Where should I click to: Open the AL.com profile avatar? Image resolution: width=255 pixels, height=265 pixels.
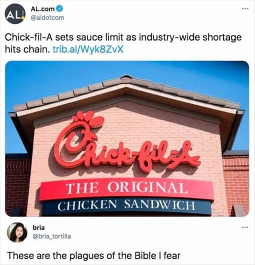(15, 14)
